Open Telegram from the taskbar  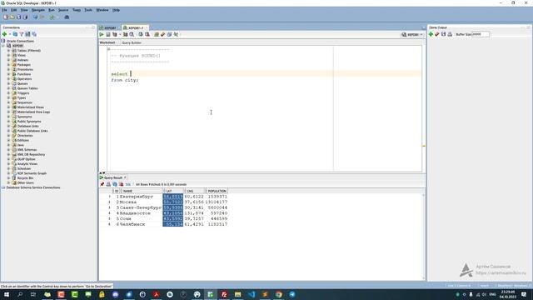tap(292, 294)
